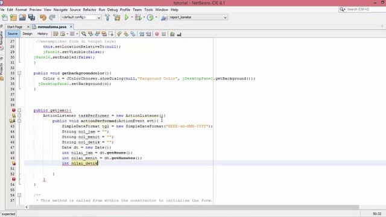This screenshot has width=386, height=217.
Task: Open dropdown arrow beside Run button
Action: pyautogui.click(x=131, y=17)
